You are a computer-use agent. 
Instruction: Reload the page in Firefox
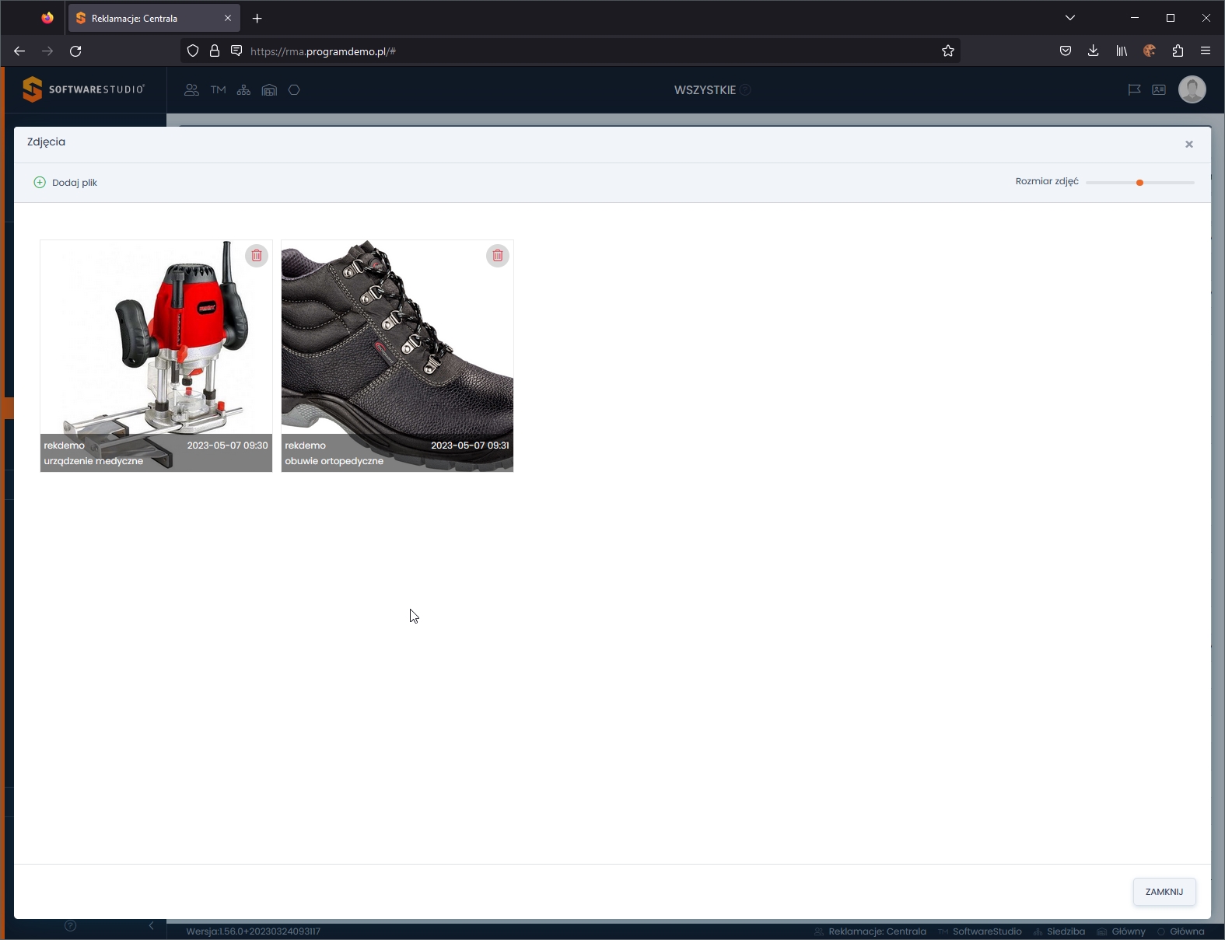tap(75, 51)
